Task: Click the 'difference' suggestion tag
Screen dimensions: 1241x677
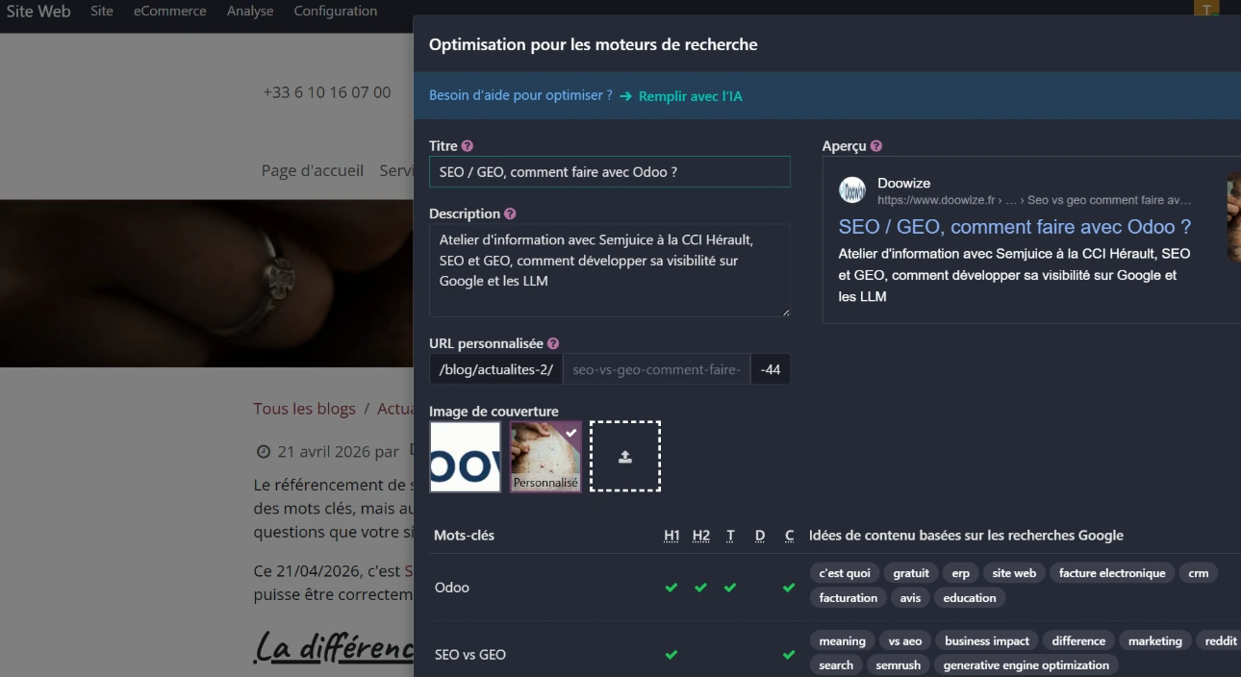Action: [1078, 641]
